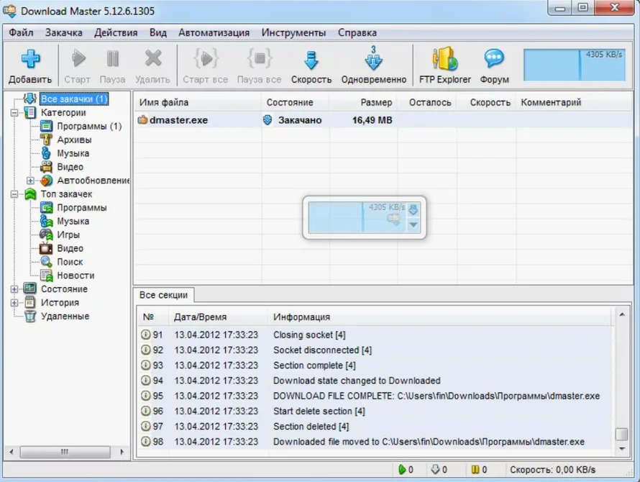Open the Действия menu
Screen dimensions: 640x482
coord(116,32)
